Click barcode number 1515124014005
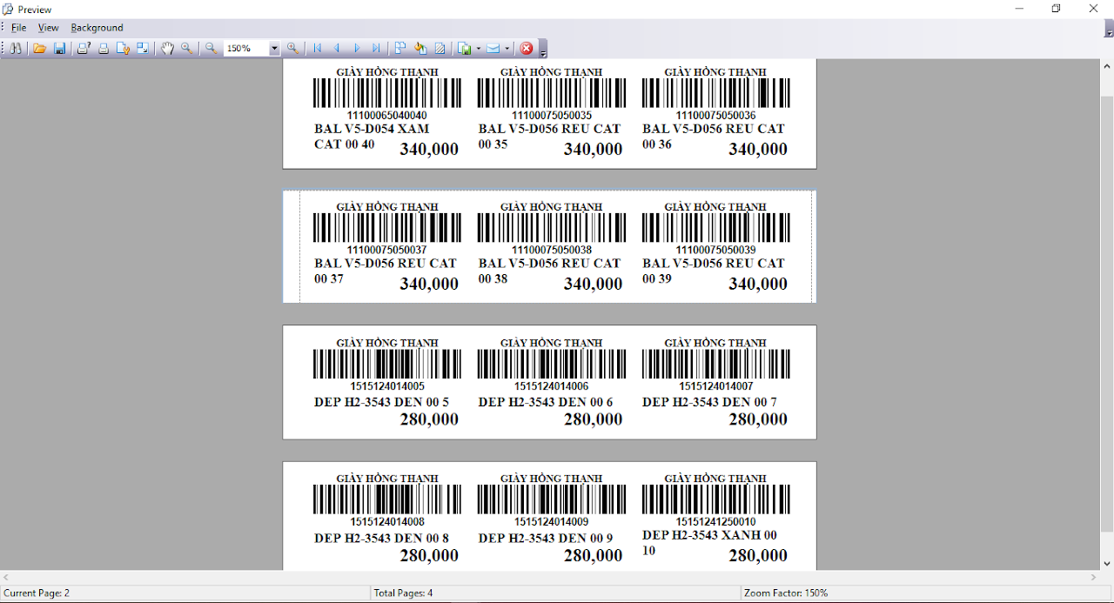 [387, 385]
